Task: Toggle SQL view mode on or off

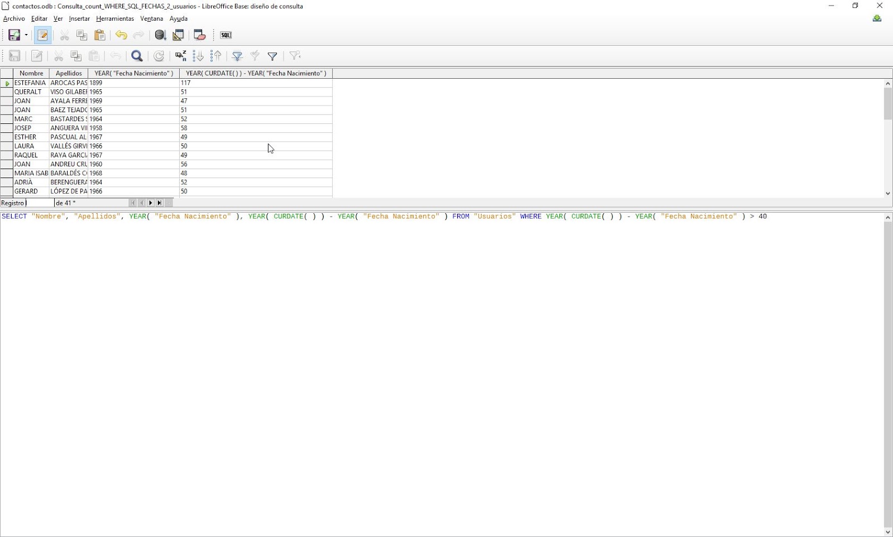Action: point(225,35)
